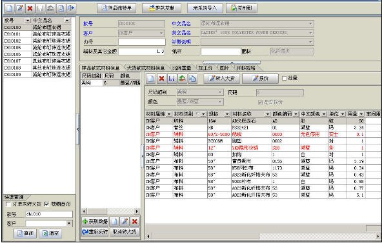The image size is (382, 243).
Task: Click the 获取数据 button
Action: [95, 221]
